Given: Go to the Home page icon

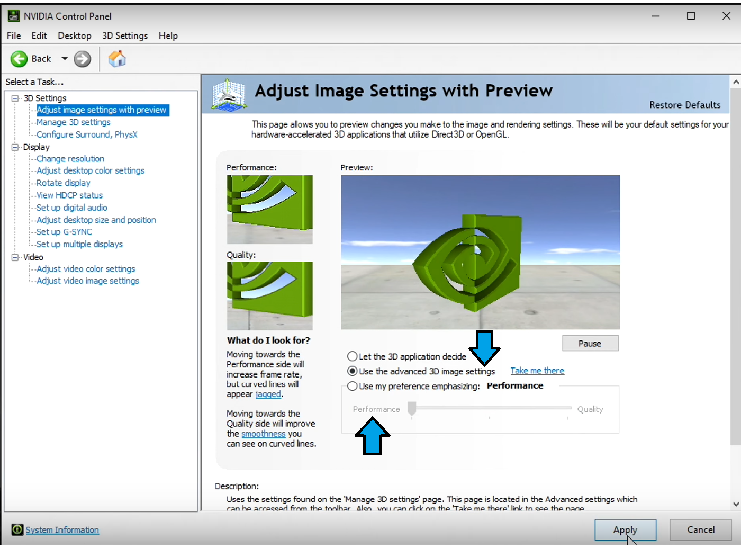Looking at the screenshot, I should [x=117, y=58].
